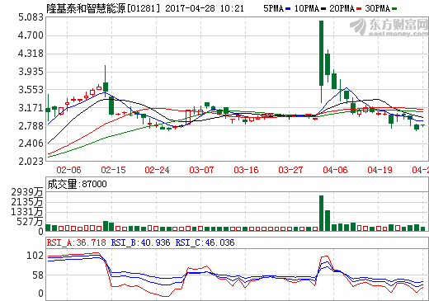Click the 03-07 date axis label
This screenshot has width=429, height=301.
[x=201, y=170]
